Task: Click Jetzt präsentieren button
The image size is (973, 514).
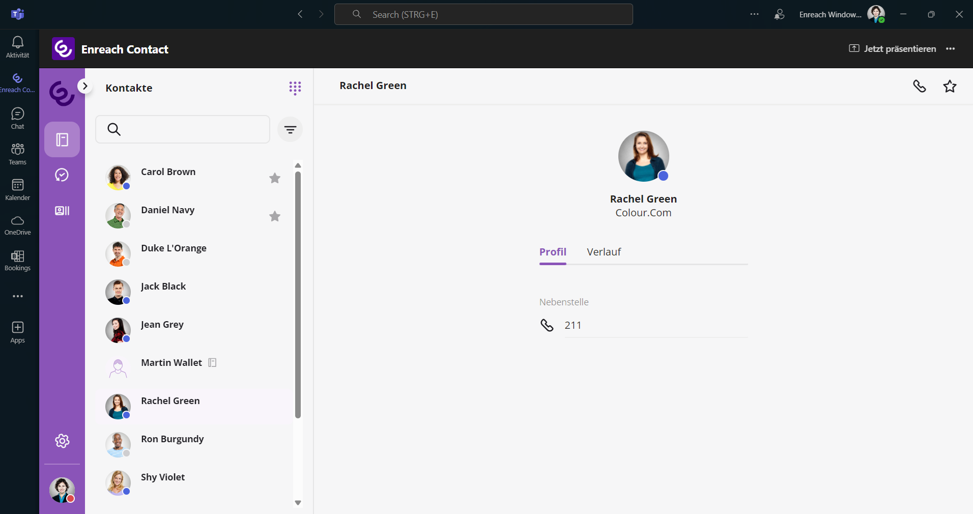Action: tap(893, 49)
